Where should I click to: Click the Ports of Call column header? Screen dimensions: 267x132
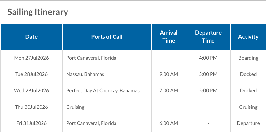click(107, 37)
